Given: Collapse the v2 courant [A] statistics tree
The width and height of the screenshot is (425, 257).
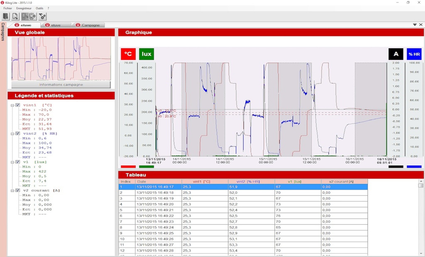Looking at the screenshot, I should pyautogui.click(x=12, y=191).
